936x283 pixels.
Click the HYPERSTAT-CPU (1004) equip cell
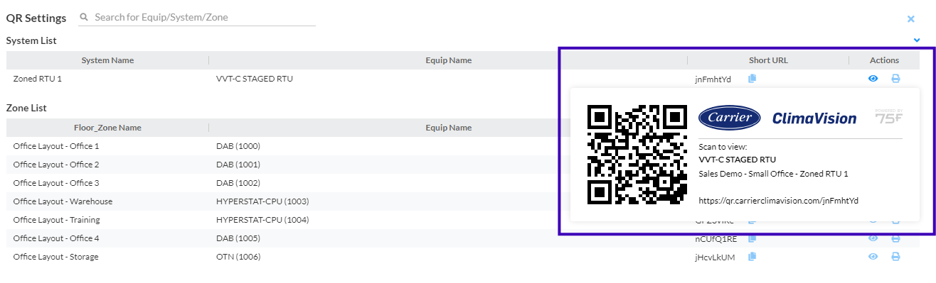262,220
